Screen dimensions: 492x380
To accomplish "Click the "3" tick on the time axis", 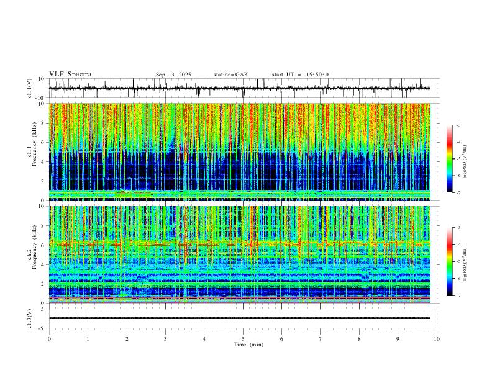I will [165, 339].
